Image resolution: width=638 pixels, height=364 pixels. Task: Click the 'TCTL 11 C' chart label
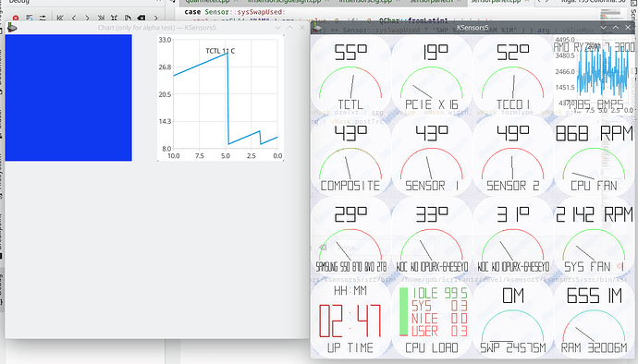220,51
